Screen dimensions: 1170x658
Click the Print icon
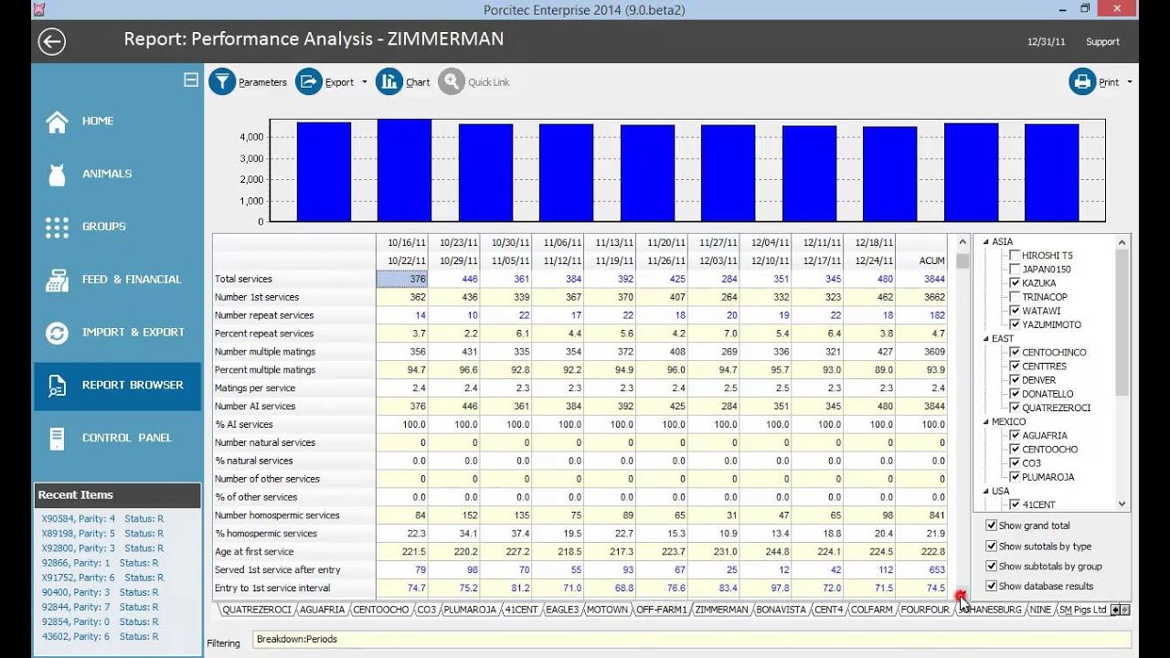1083,82
